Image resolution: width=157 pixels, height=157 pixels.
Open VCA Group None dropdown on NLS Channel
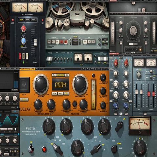(x=24, y=49)
